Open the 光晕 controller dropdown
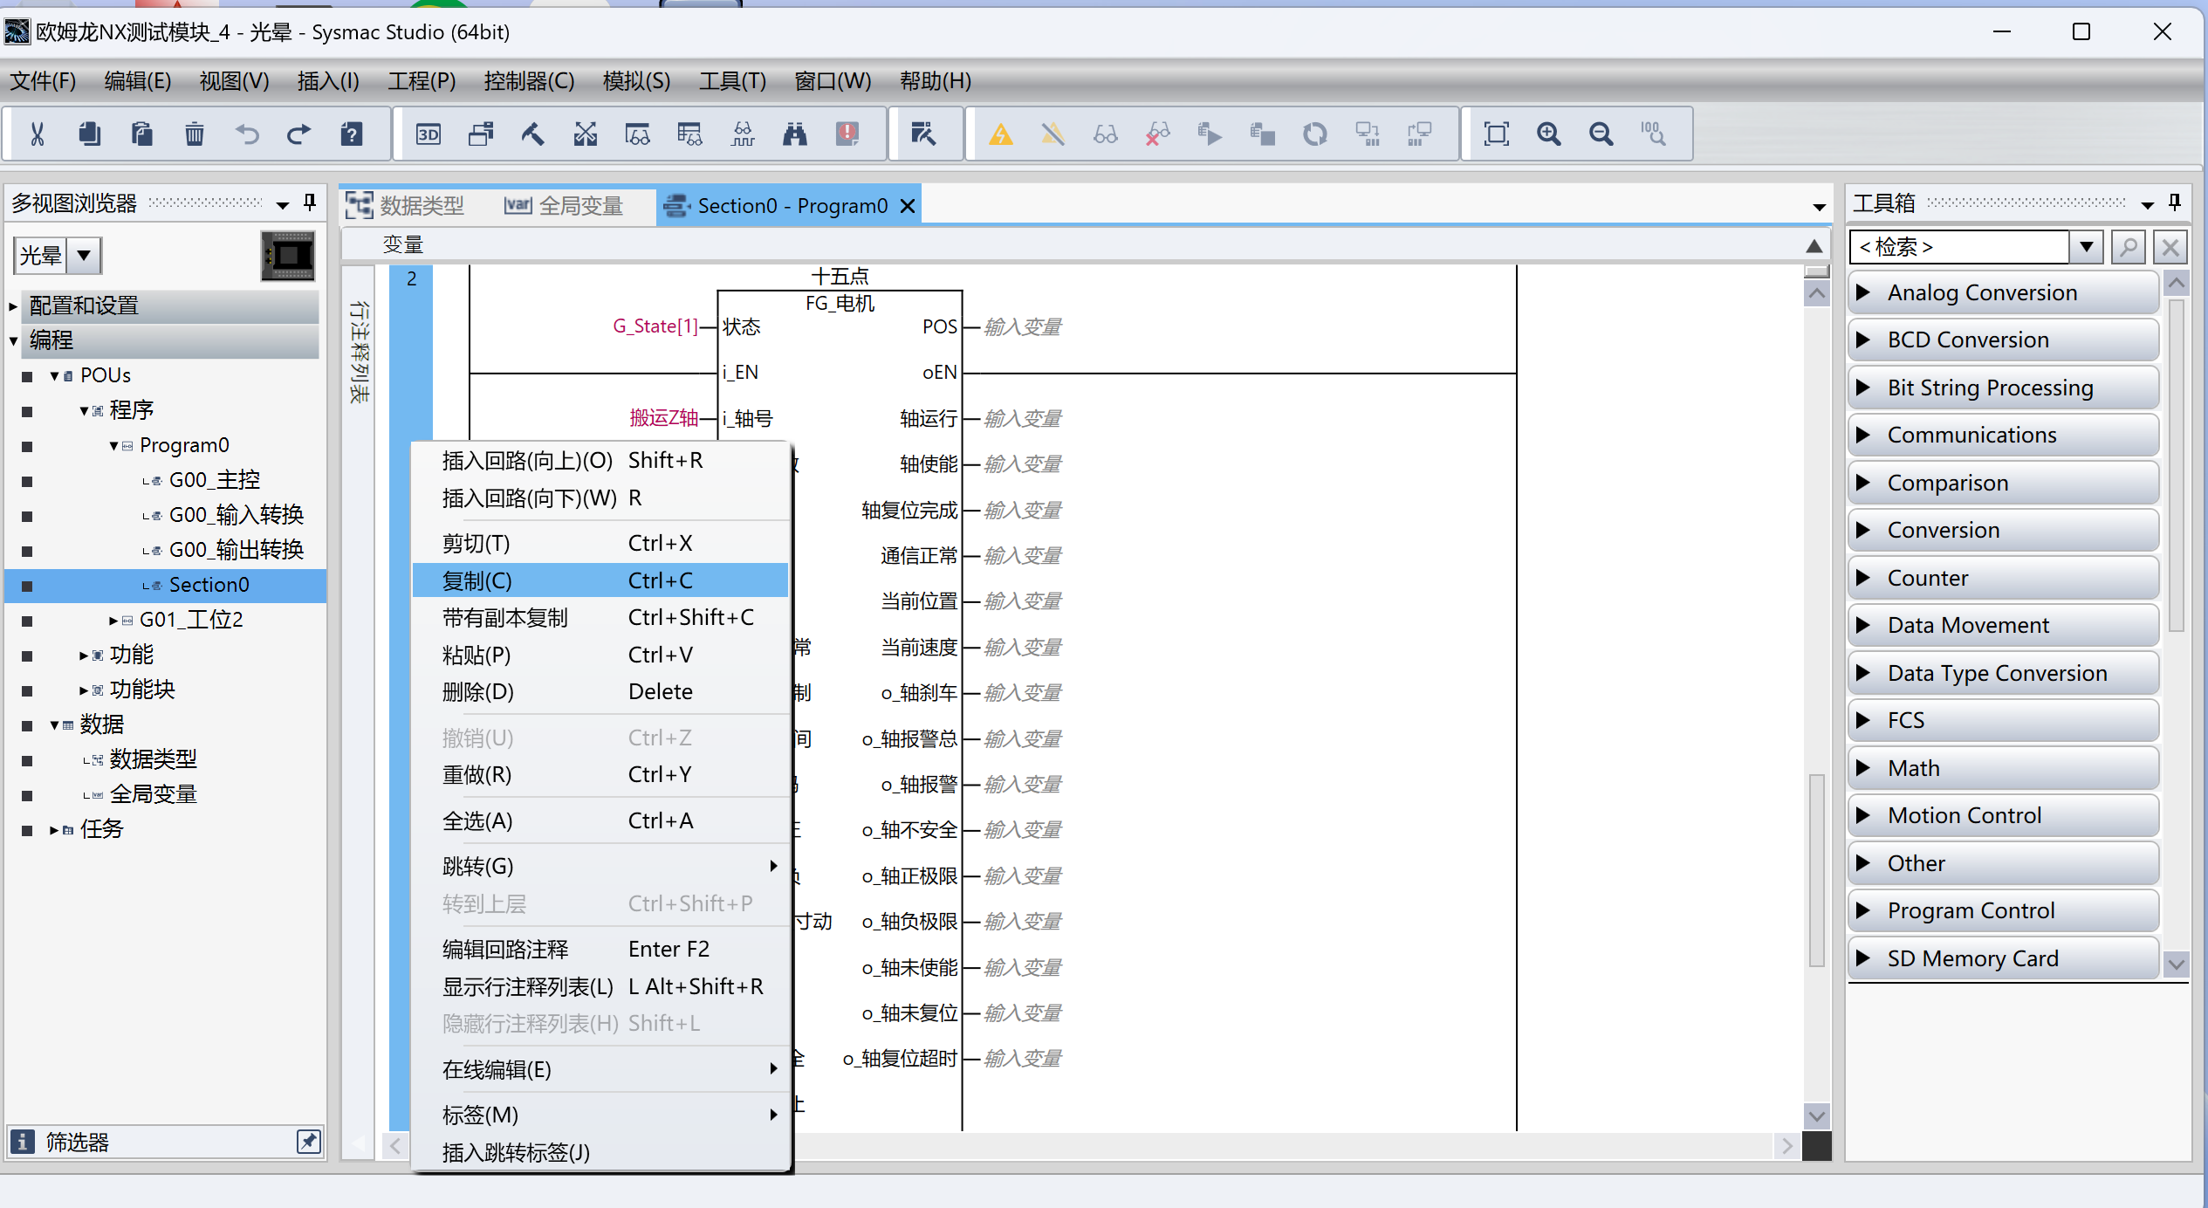Image resolution: width=2208 pixels, height=1208 pixels. 84,256
